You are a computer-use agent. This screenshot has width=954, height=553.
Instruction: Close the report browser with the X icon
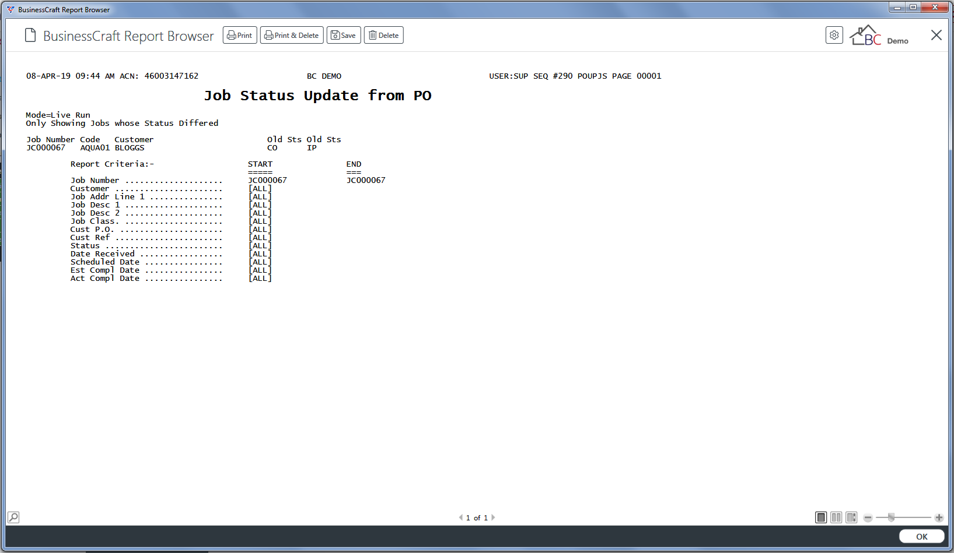tap(936, 35)
